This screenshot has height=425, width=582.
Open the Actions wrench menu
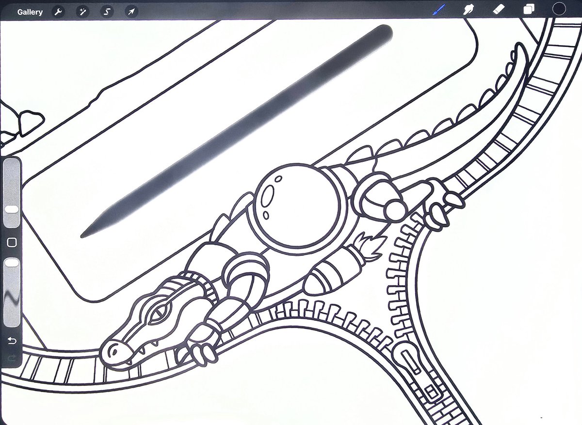[58, 12]
